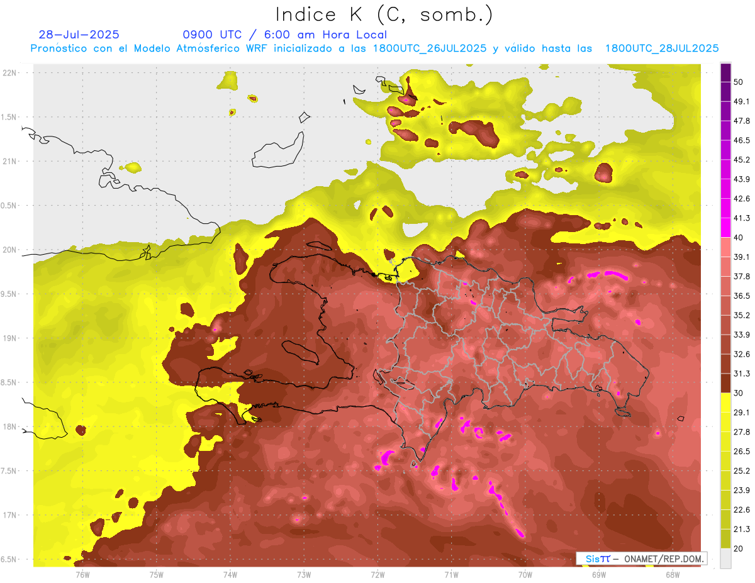755x583 pixels.
Task: Click legend value 46.5
Action: point(741,140)
